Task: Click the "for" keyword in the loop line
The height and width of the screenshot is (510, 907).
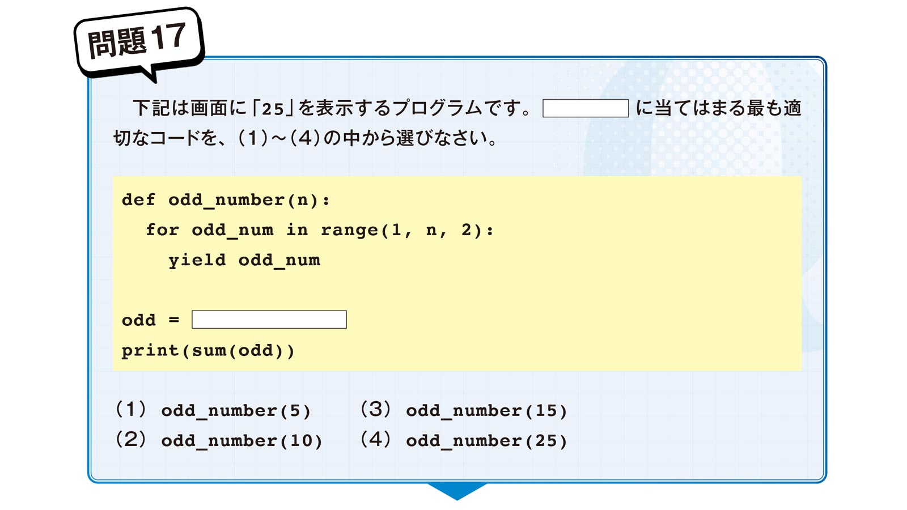Action: pyautogui.click(x=162, y=230)
